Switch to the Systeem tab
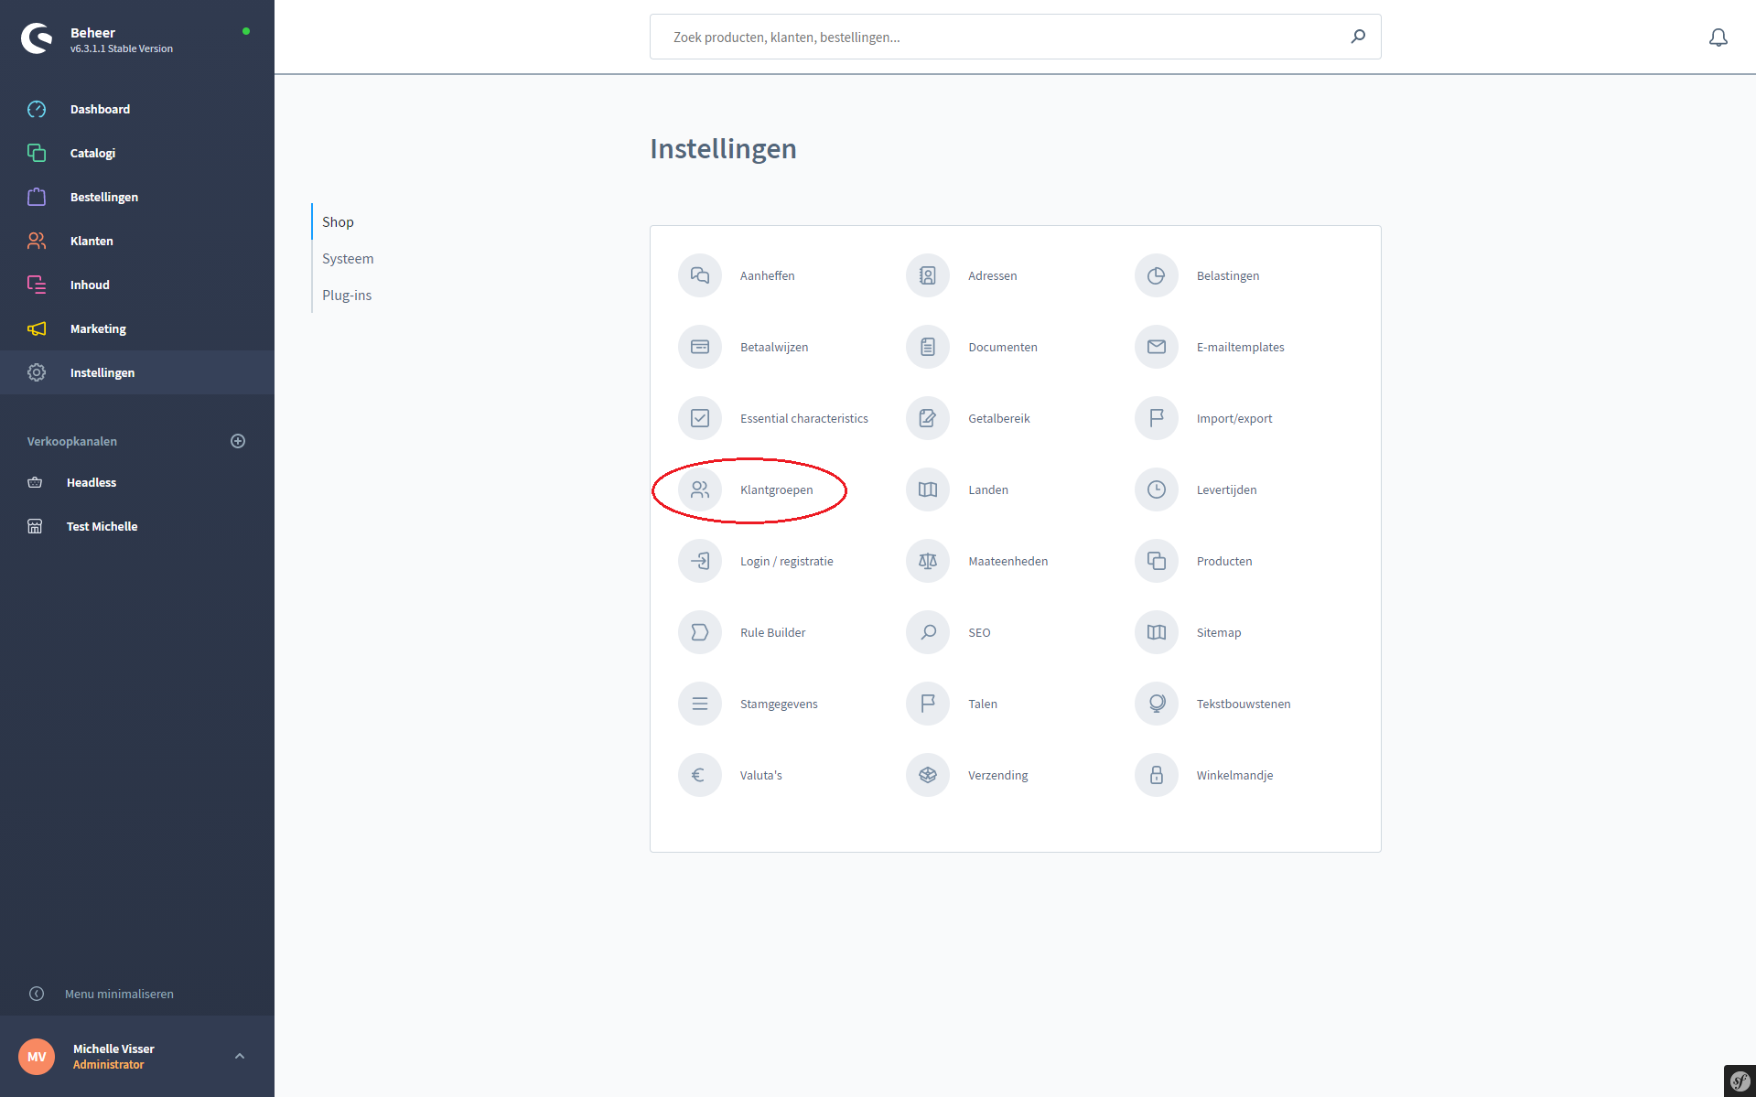 click(348, 259)
